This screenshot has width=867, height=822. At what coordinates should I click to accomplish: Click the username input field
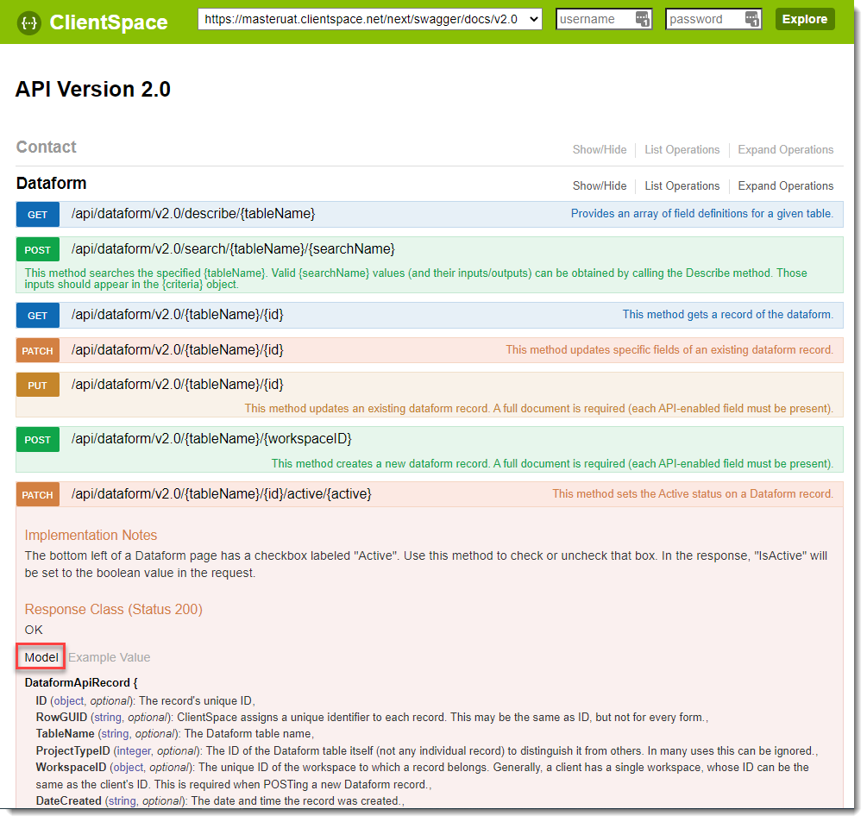coord(604,19)
